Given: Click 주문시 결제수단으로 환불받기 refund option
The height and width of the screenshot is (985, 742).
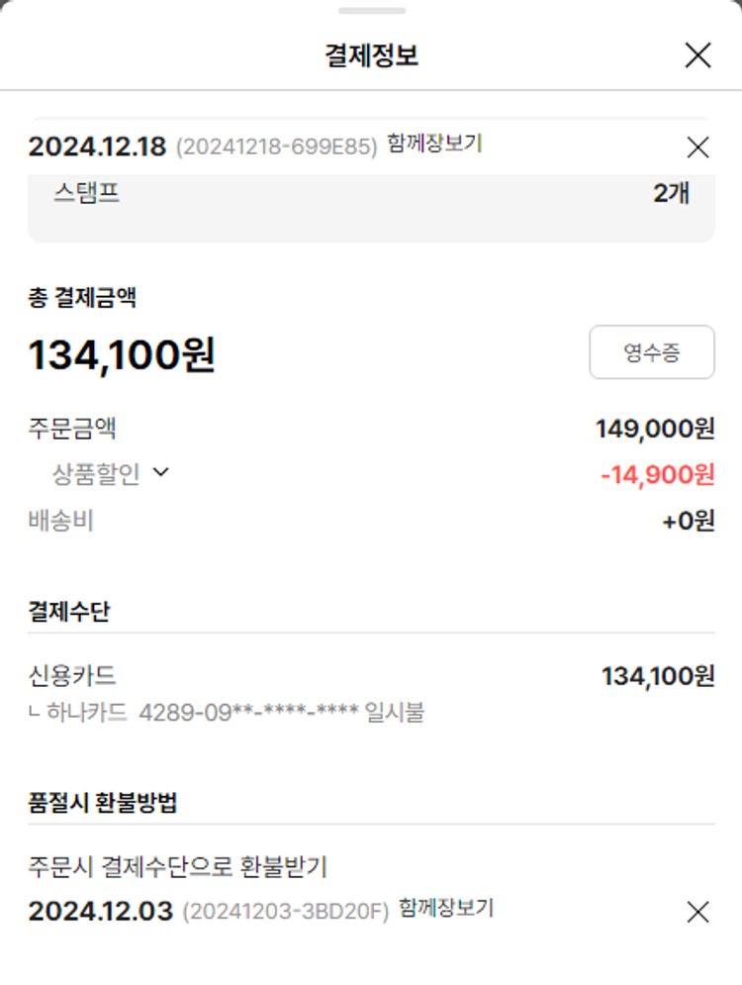Looking at the screenshot, I should tap(178, 867).
